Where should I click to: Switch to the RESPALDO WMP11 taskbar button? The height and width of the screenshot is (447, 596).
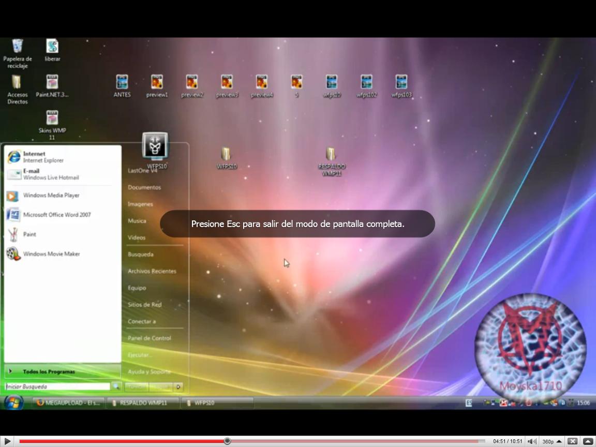pyautogui.click(x=143, y=403)
